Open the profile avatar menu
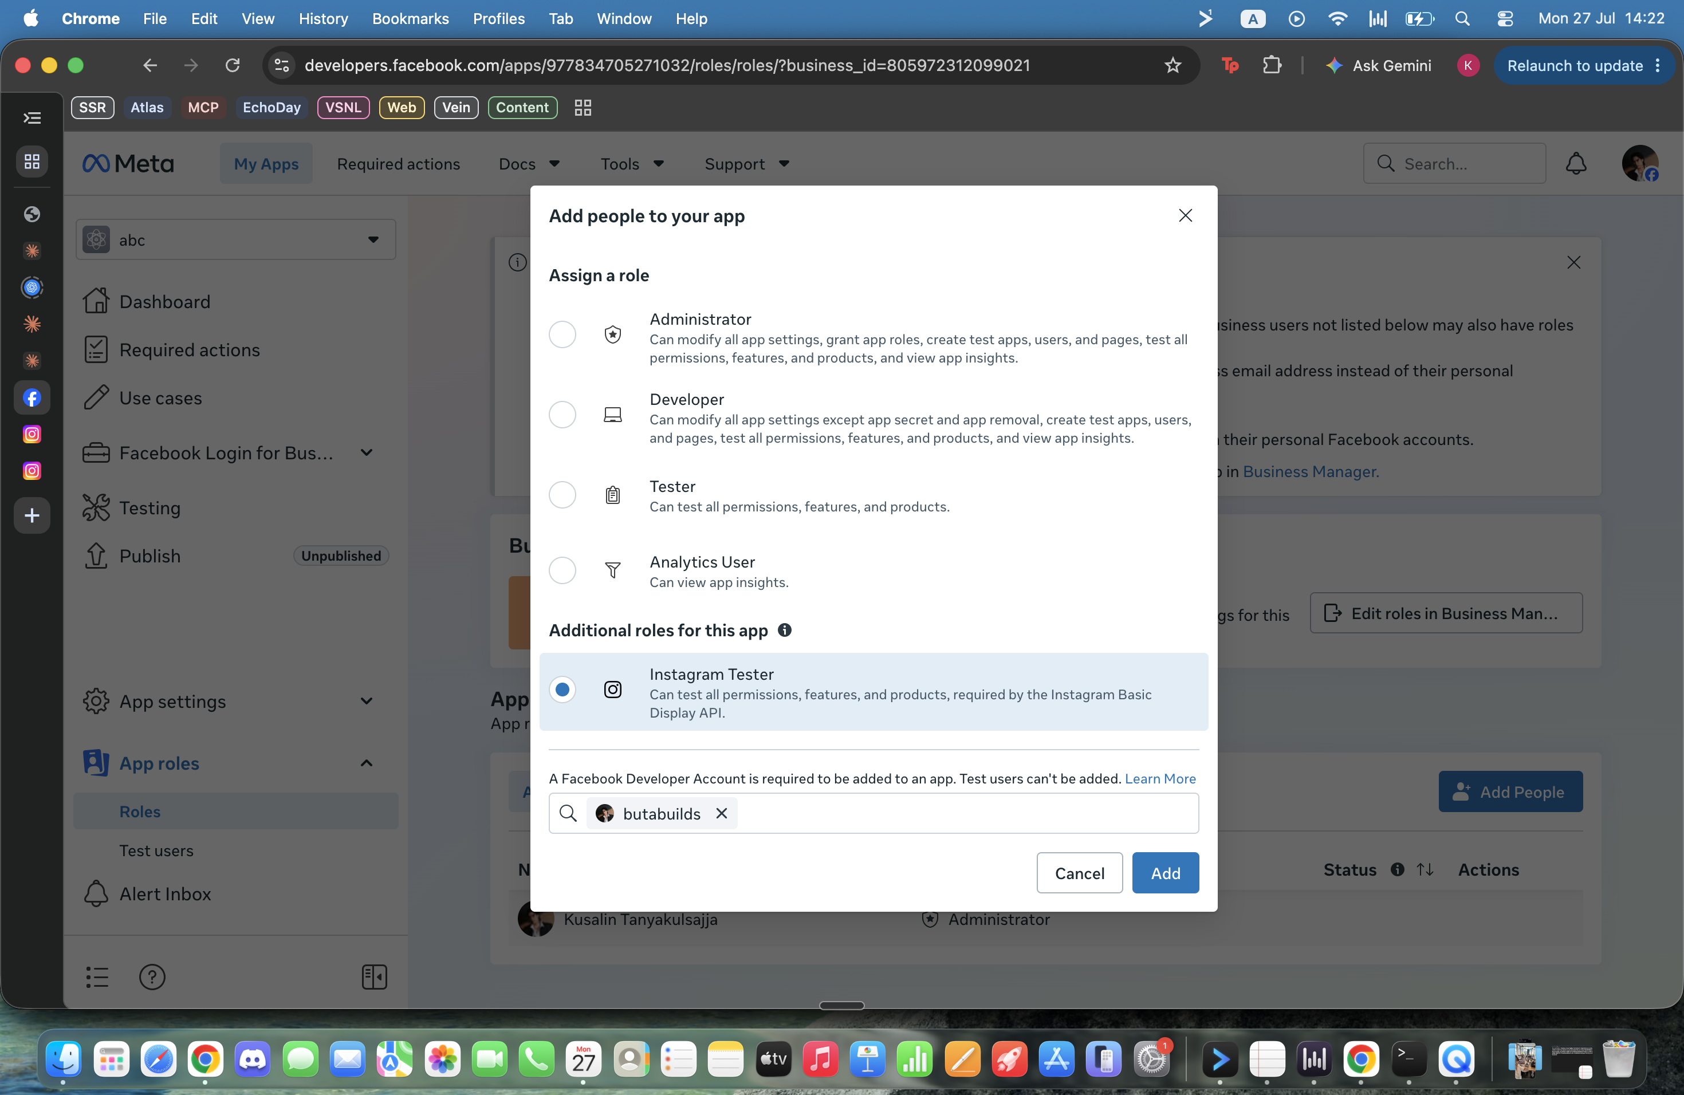This screenshot has height=1095, width=1684. 1639,163
